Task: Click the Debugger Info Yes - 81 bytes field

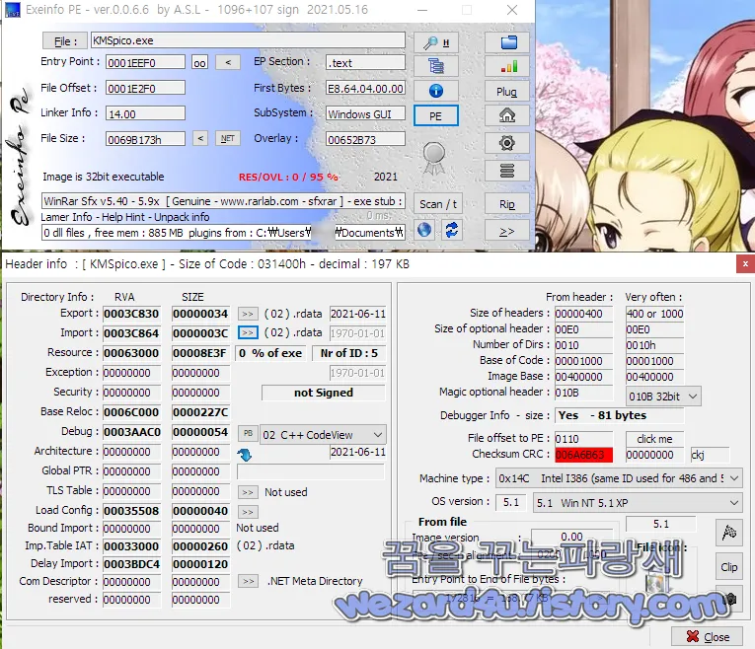Action: [619, 415]
